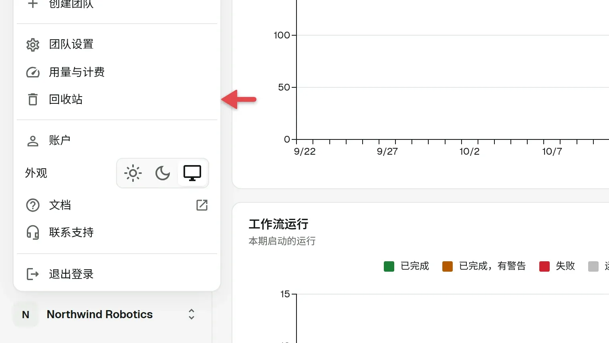
Task: Toggle the 已完成，有警告 orange legend series
Action: coord(484,266)
